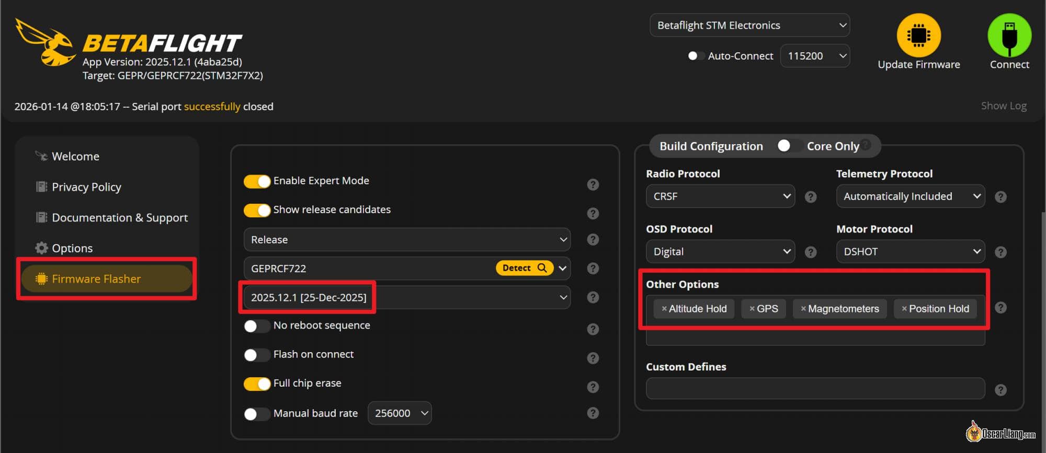The height and width of the screenshot is (453, 1046).
Task: Remove the Altitude Hold option tag
Action: tap(664, 309)
